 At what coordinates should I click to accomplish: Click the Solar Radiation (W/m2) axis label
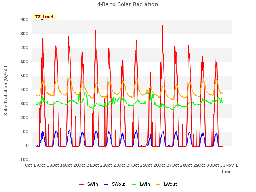click(x=6, y=91)
